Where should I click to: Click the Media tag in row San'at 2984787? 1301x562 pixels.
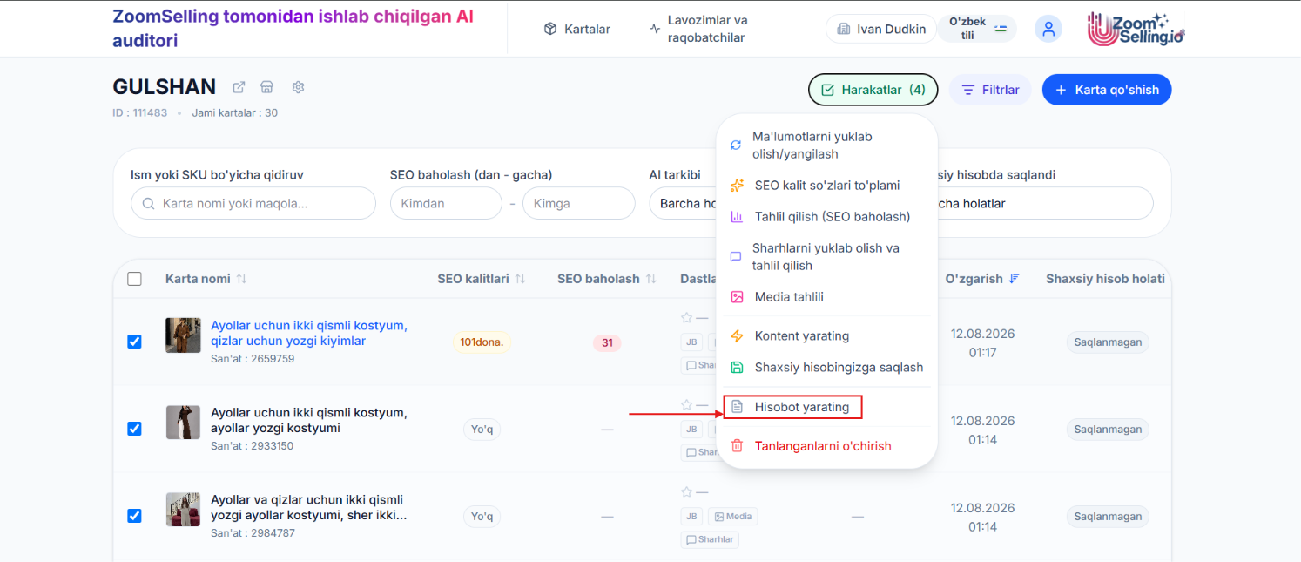(732, 517)
